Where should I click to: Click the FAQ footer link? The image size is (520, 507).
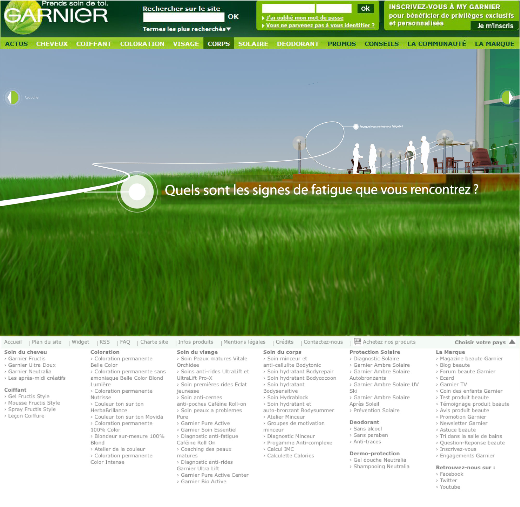coord(125,342)
